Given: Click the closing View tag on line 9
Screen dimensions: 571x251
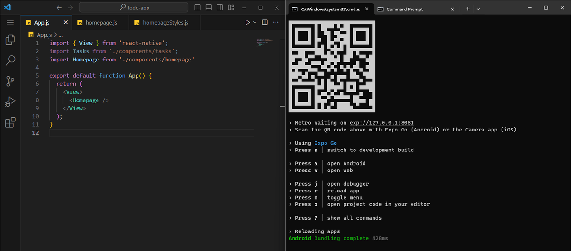Looking at the screenshot, I should tap(74, 108).
